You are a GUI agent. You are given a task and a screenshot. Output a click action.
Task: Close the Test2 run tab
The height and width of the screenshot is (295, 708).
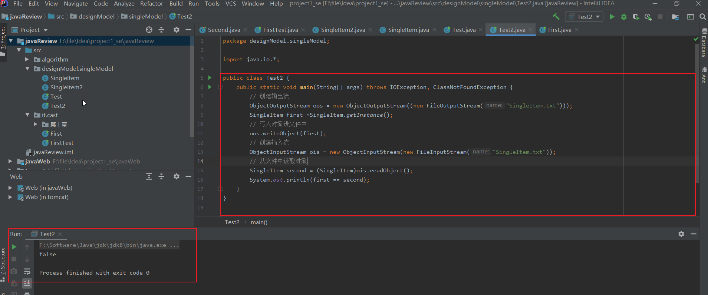pos(60,234)
